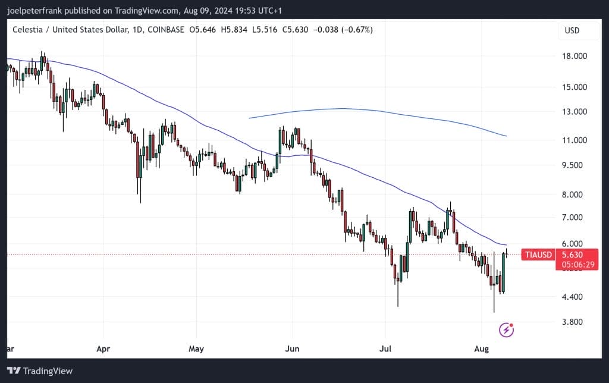The height and width of the screenshot is (383, 609).
Task: Click the 1D interval label
Action: tap(137, 30)
